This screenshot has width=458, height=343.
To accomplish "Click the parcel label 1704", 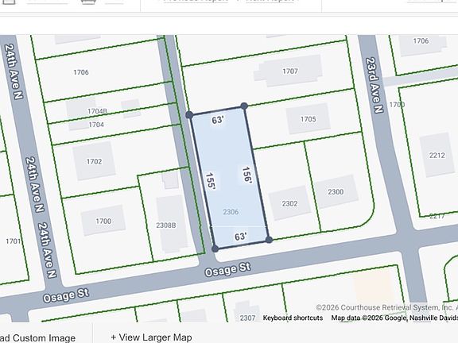I will point(96,125).
